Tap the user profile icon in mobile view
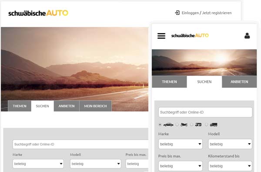The width and height of the screenshot is (261, 172). click(247, 36)
